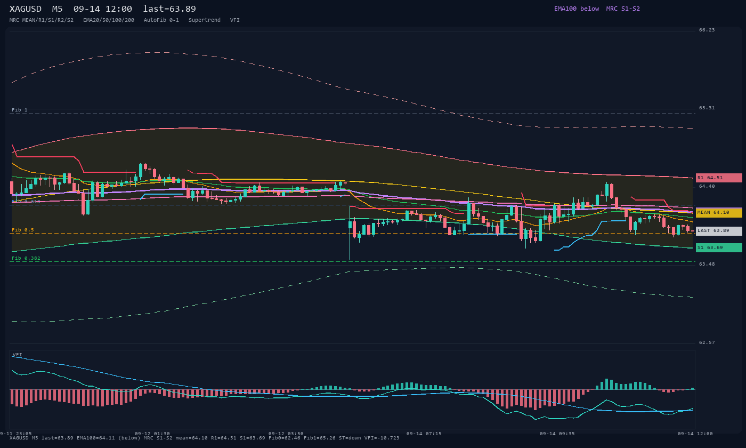
Task: Click the 65.31 price axis label
Action: [707, 108]
